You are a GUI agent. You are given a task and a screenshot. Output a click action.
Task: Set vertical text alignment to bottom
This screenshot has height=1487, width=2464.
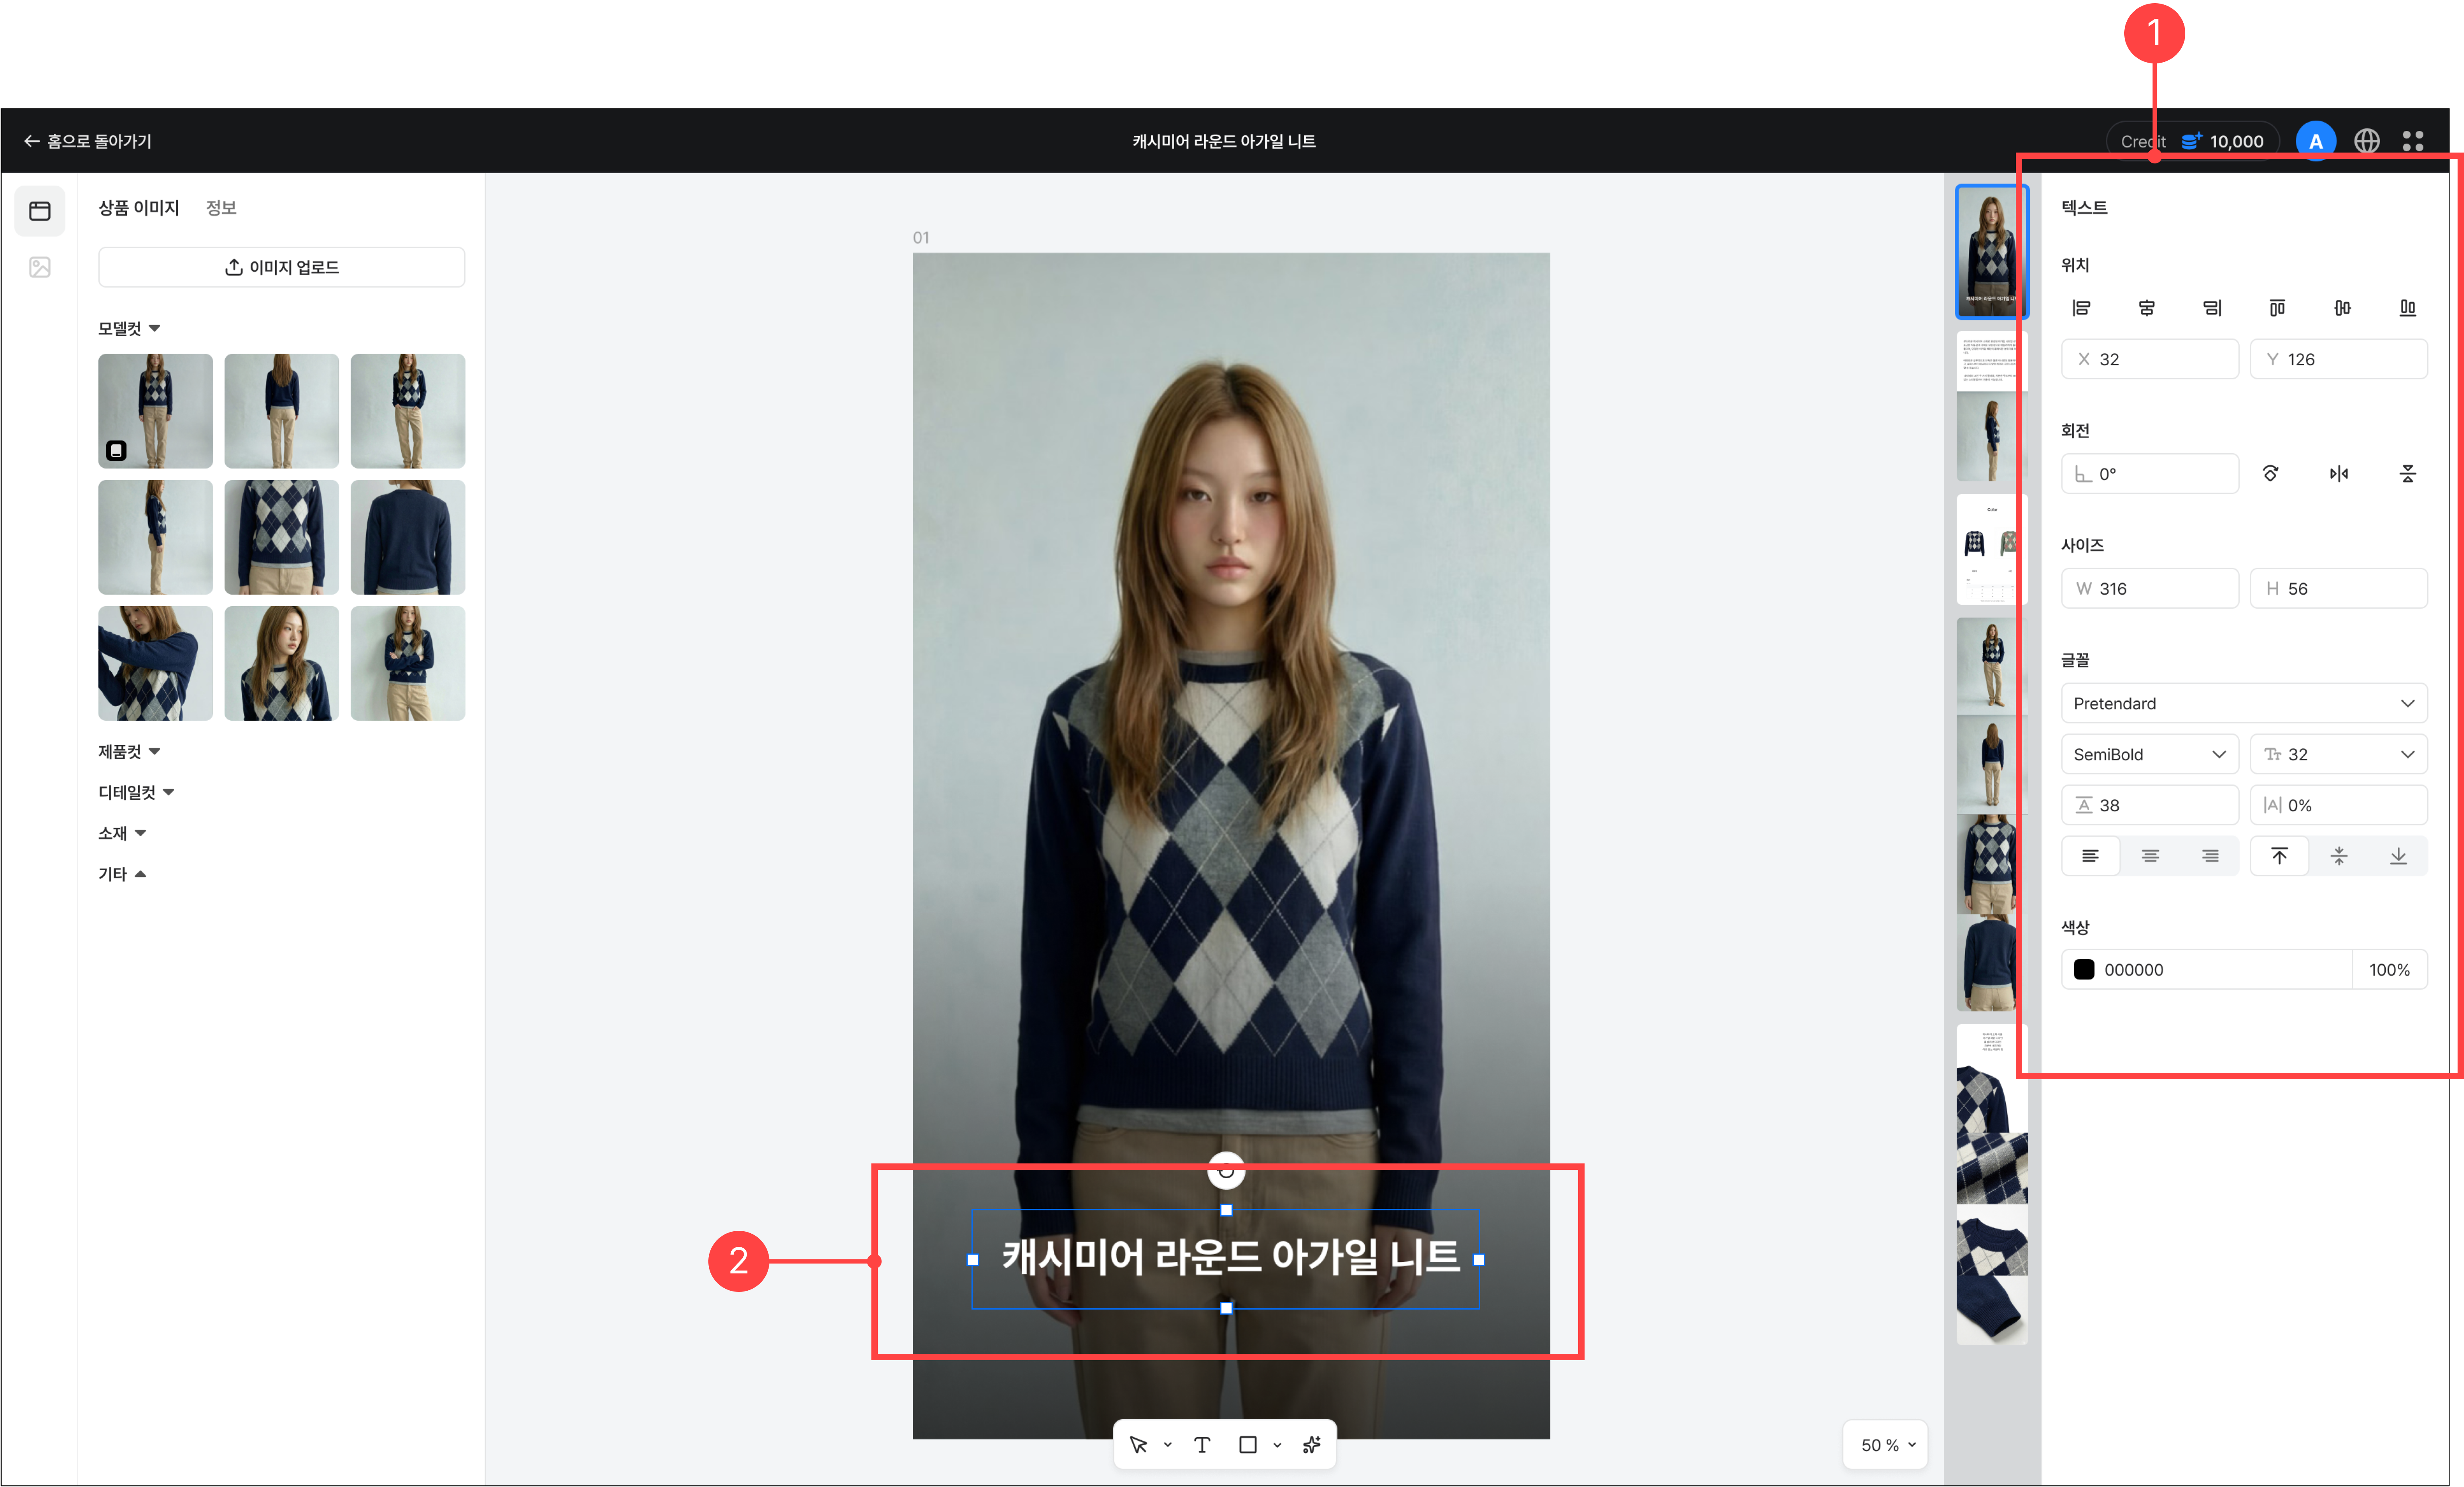click(2398, 856)
